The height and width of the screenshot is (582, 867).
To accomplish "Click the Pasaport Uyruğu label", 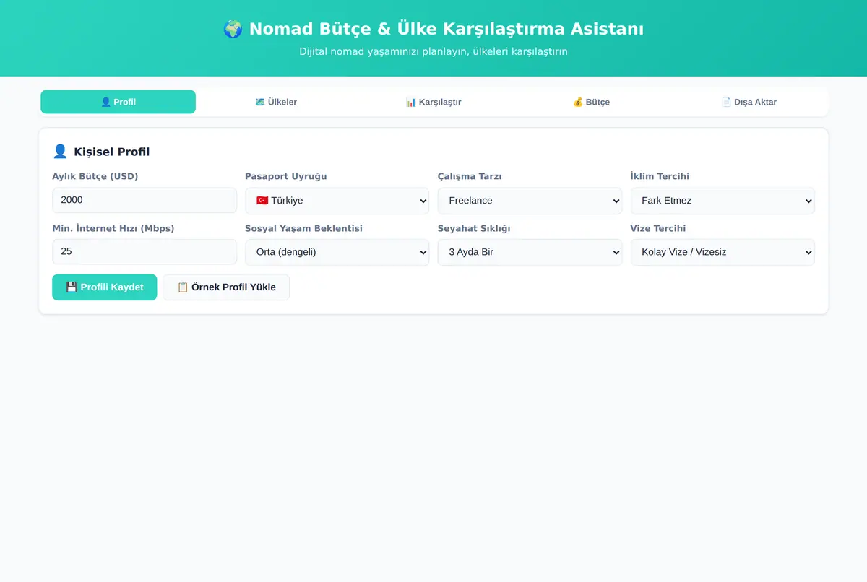I will click(x=286, y=176).
